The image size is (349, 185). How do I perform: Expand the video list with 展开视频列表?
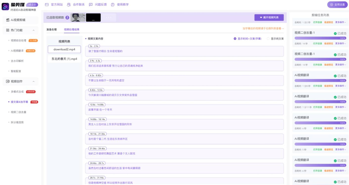coord(269,17)
